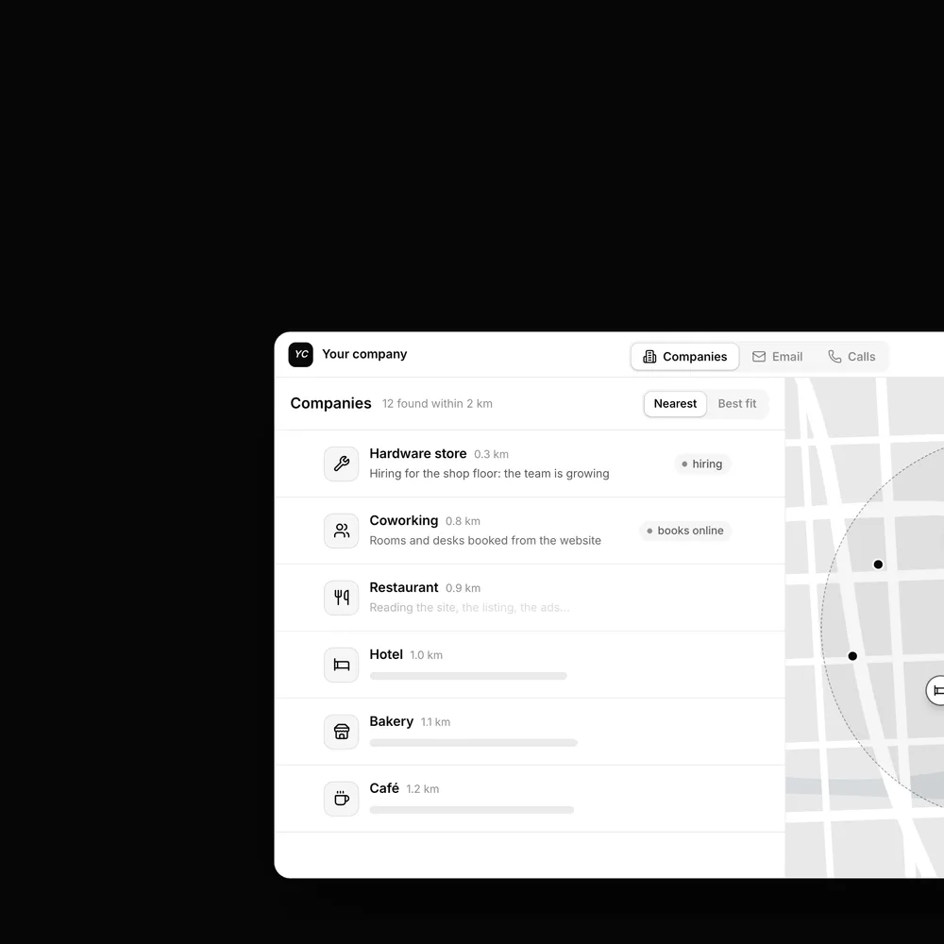Click the hiring tag on Hardware store
Image resolution: width=944 pixels, height=944 pixels.
click(702, 464)
